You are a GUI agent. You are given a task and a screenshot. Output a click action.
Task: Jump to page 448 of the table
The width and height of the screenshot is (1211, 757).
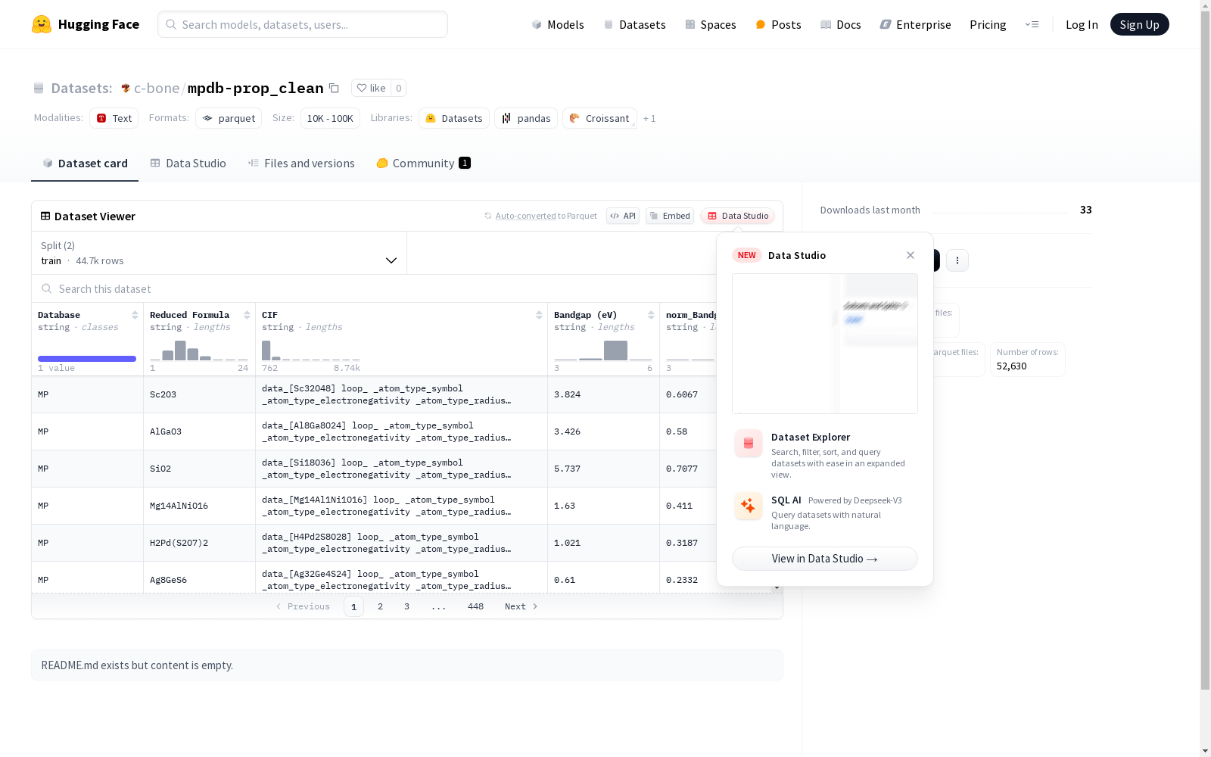click(x=475, y=606)
